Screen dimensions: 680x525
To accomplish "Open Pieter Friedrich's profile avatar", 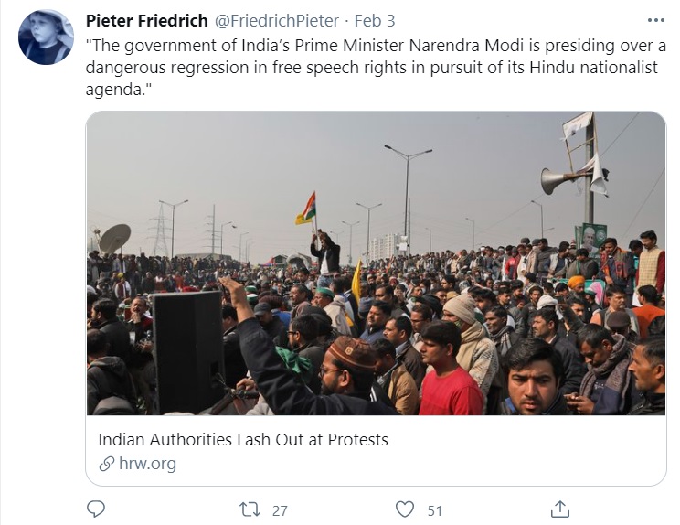I will pos(46,37).
